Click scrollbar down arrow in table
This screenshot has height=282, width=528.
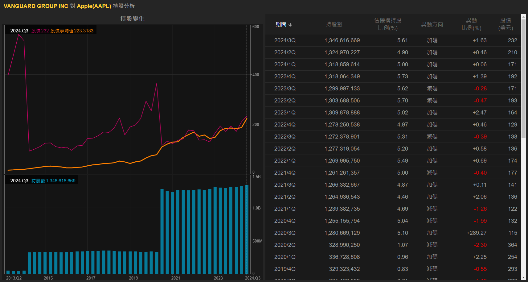523,278
